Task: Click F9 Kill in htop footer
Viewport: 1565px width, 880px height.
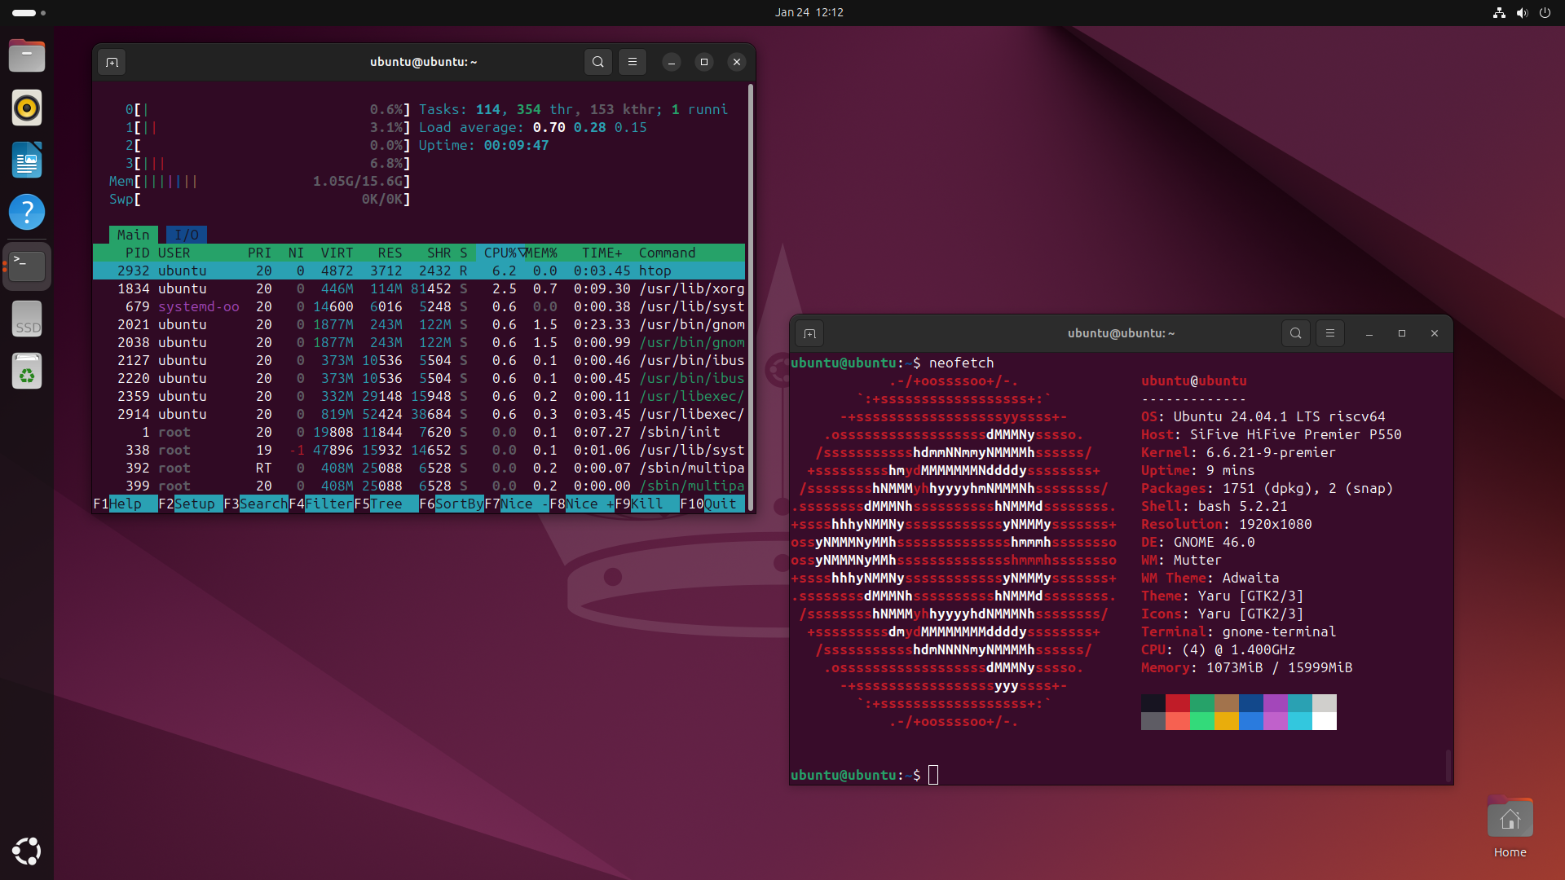Action: [647, 504]
